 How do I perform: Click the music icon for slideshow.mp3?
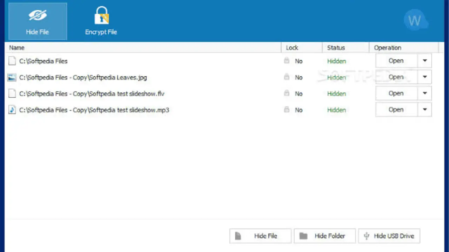point(12,110)
